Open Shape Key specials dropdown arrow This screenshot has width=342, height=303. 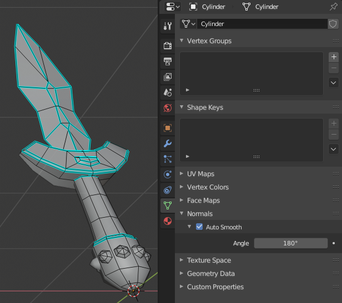point(334,150)
